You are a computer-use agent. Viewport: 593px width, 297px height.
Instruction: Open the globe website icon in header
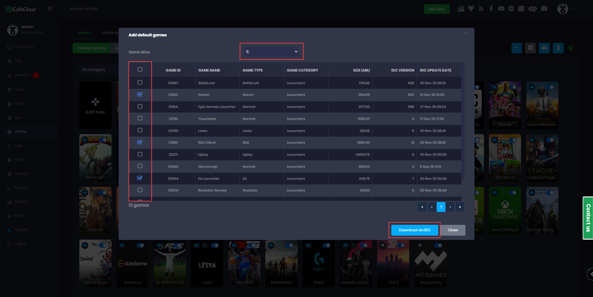[x=511, y=9]
